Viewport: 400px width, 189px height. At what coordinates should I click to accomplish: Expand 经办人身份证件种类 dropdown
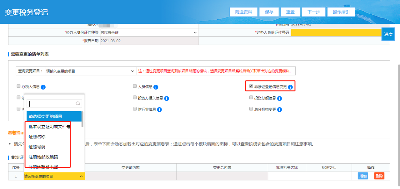point(149,32)
